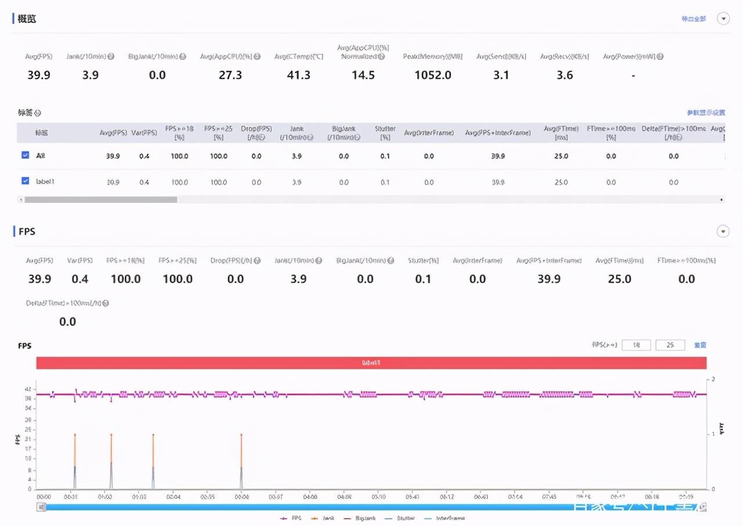Viewport: 743px width, 526px height.
Task: Show info for overview BigJank(/10min) metric
Action: pyautogui.click(x=183, y=56)
